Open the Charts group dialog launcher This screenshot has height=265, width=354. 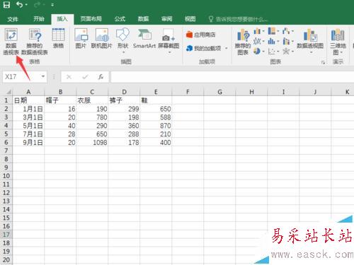[x=323, y=62]
